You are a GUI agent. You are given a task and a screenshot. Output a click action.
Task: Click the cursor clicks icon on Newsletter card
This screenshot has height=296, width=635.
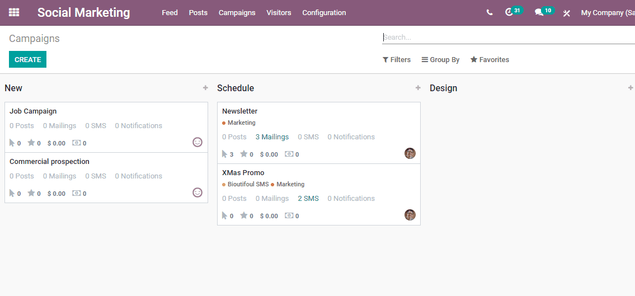click(x=225, y=154)
